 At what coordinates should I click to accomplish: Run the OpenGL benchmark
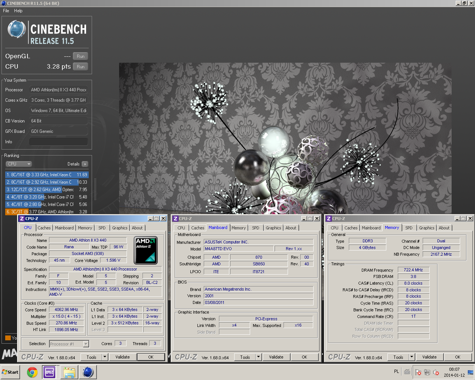point(81,56)
